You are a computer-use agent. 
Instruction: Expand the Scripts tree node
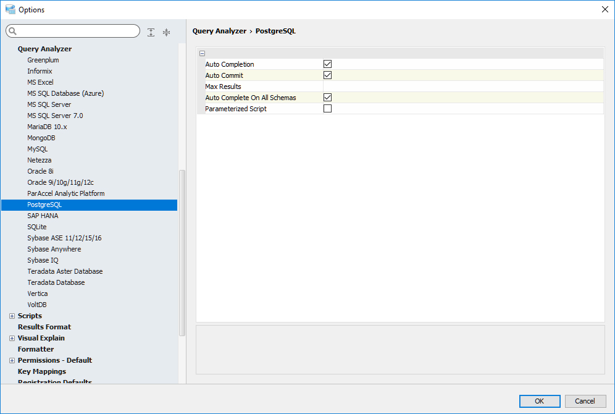pos(12,316)
